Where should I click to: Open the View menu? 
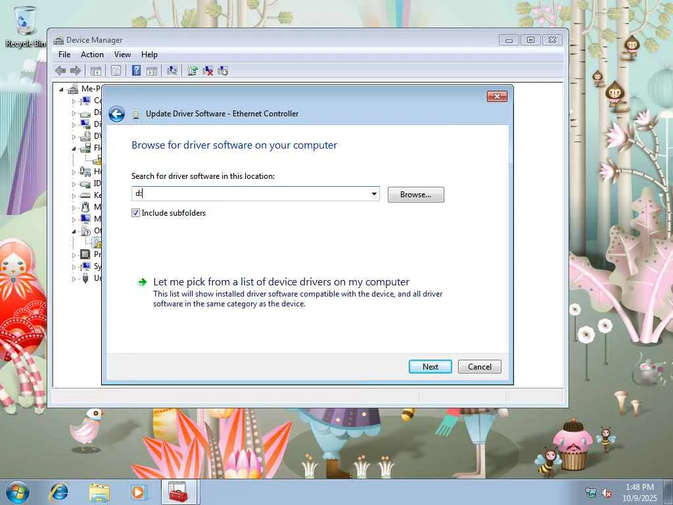point(122,55)
